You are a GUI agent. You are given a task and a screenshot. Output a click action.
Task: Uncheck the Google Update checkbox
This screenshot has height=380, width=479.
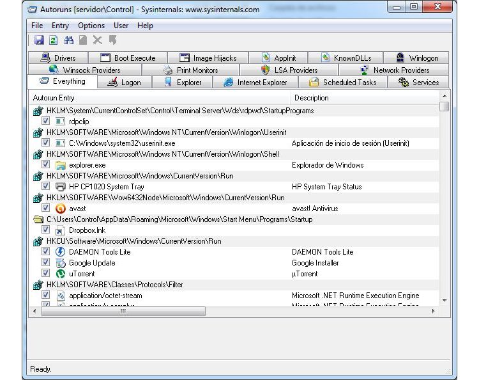[45, 262]
